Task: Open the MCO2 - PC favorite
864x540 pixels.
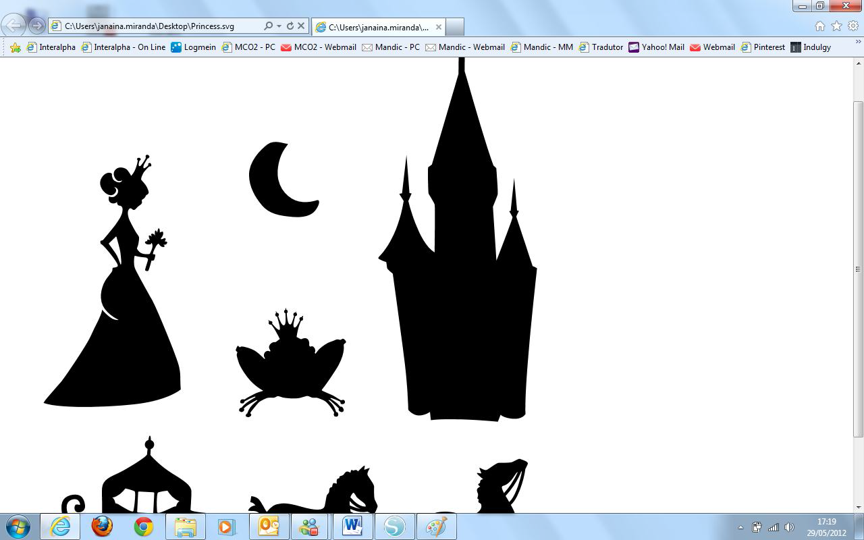Action: pos(248,47)
